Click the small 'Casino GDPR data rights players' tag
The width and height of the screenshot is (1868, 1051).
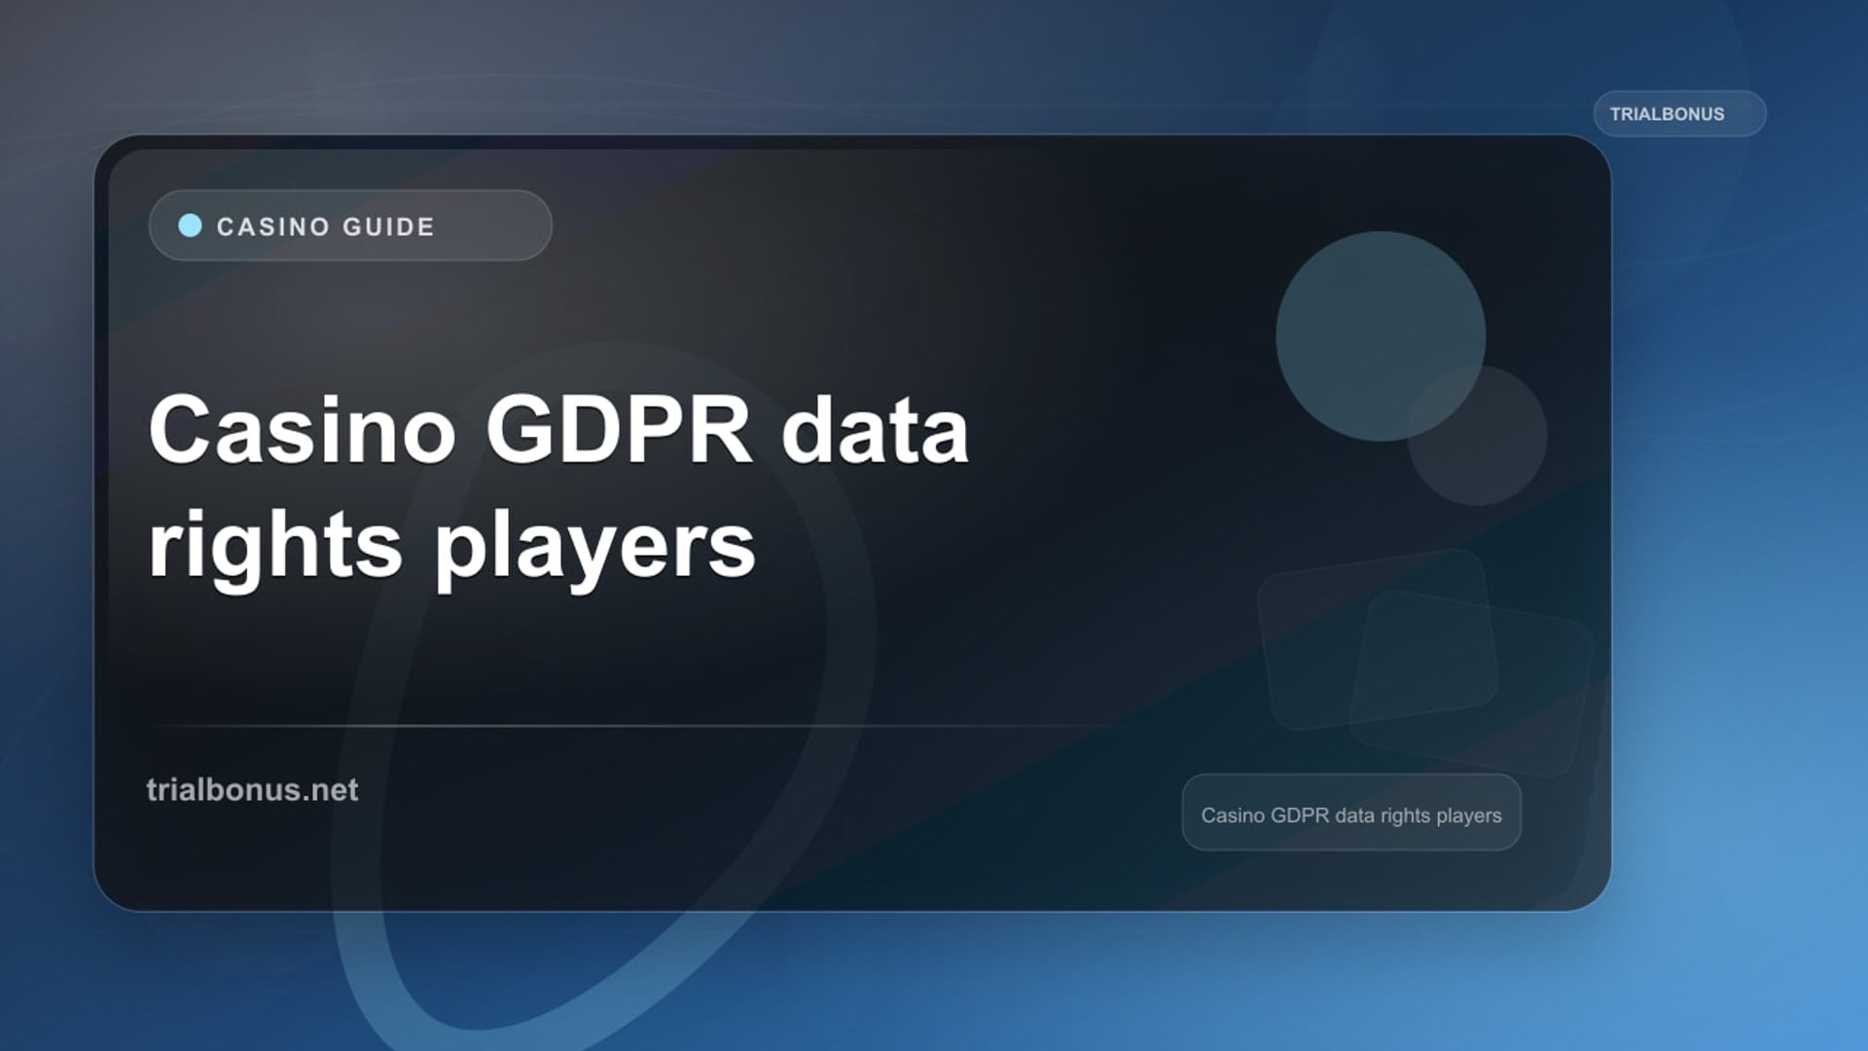(x=1351, y=814)
